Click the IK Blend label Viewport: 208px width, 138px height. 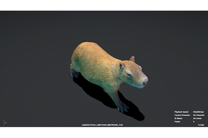click(x=178, y=118)
